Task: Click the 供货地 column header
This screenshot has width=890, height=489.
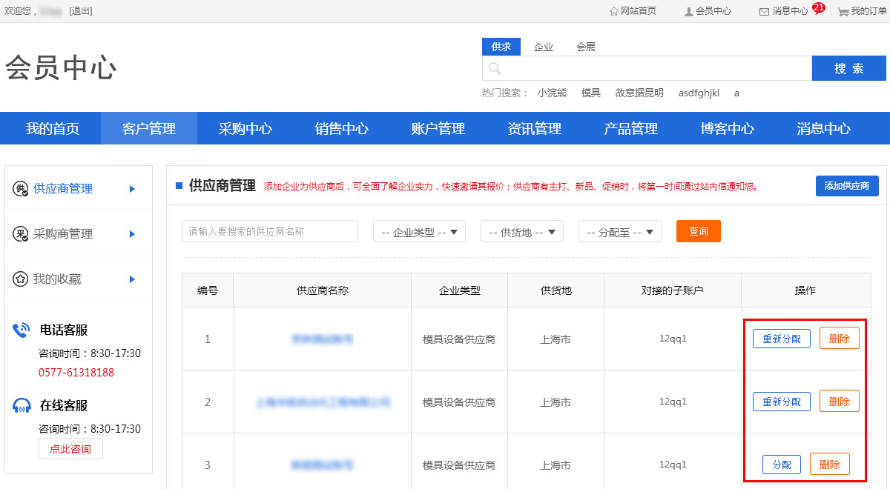Action: pos(556,290)
